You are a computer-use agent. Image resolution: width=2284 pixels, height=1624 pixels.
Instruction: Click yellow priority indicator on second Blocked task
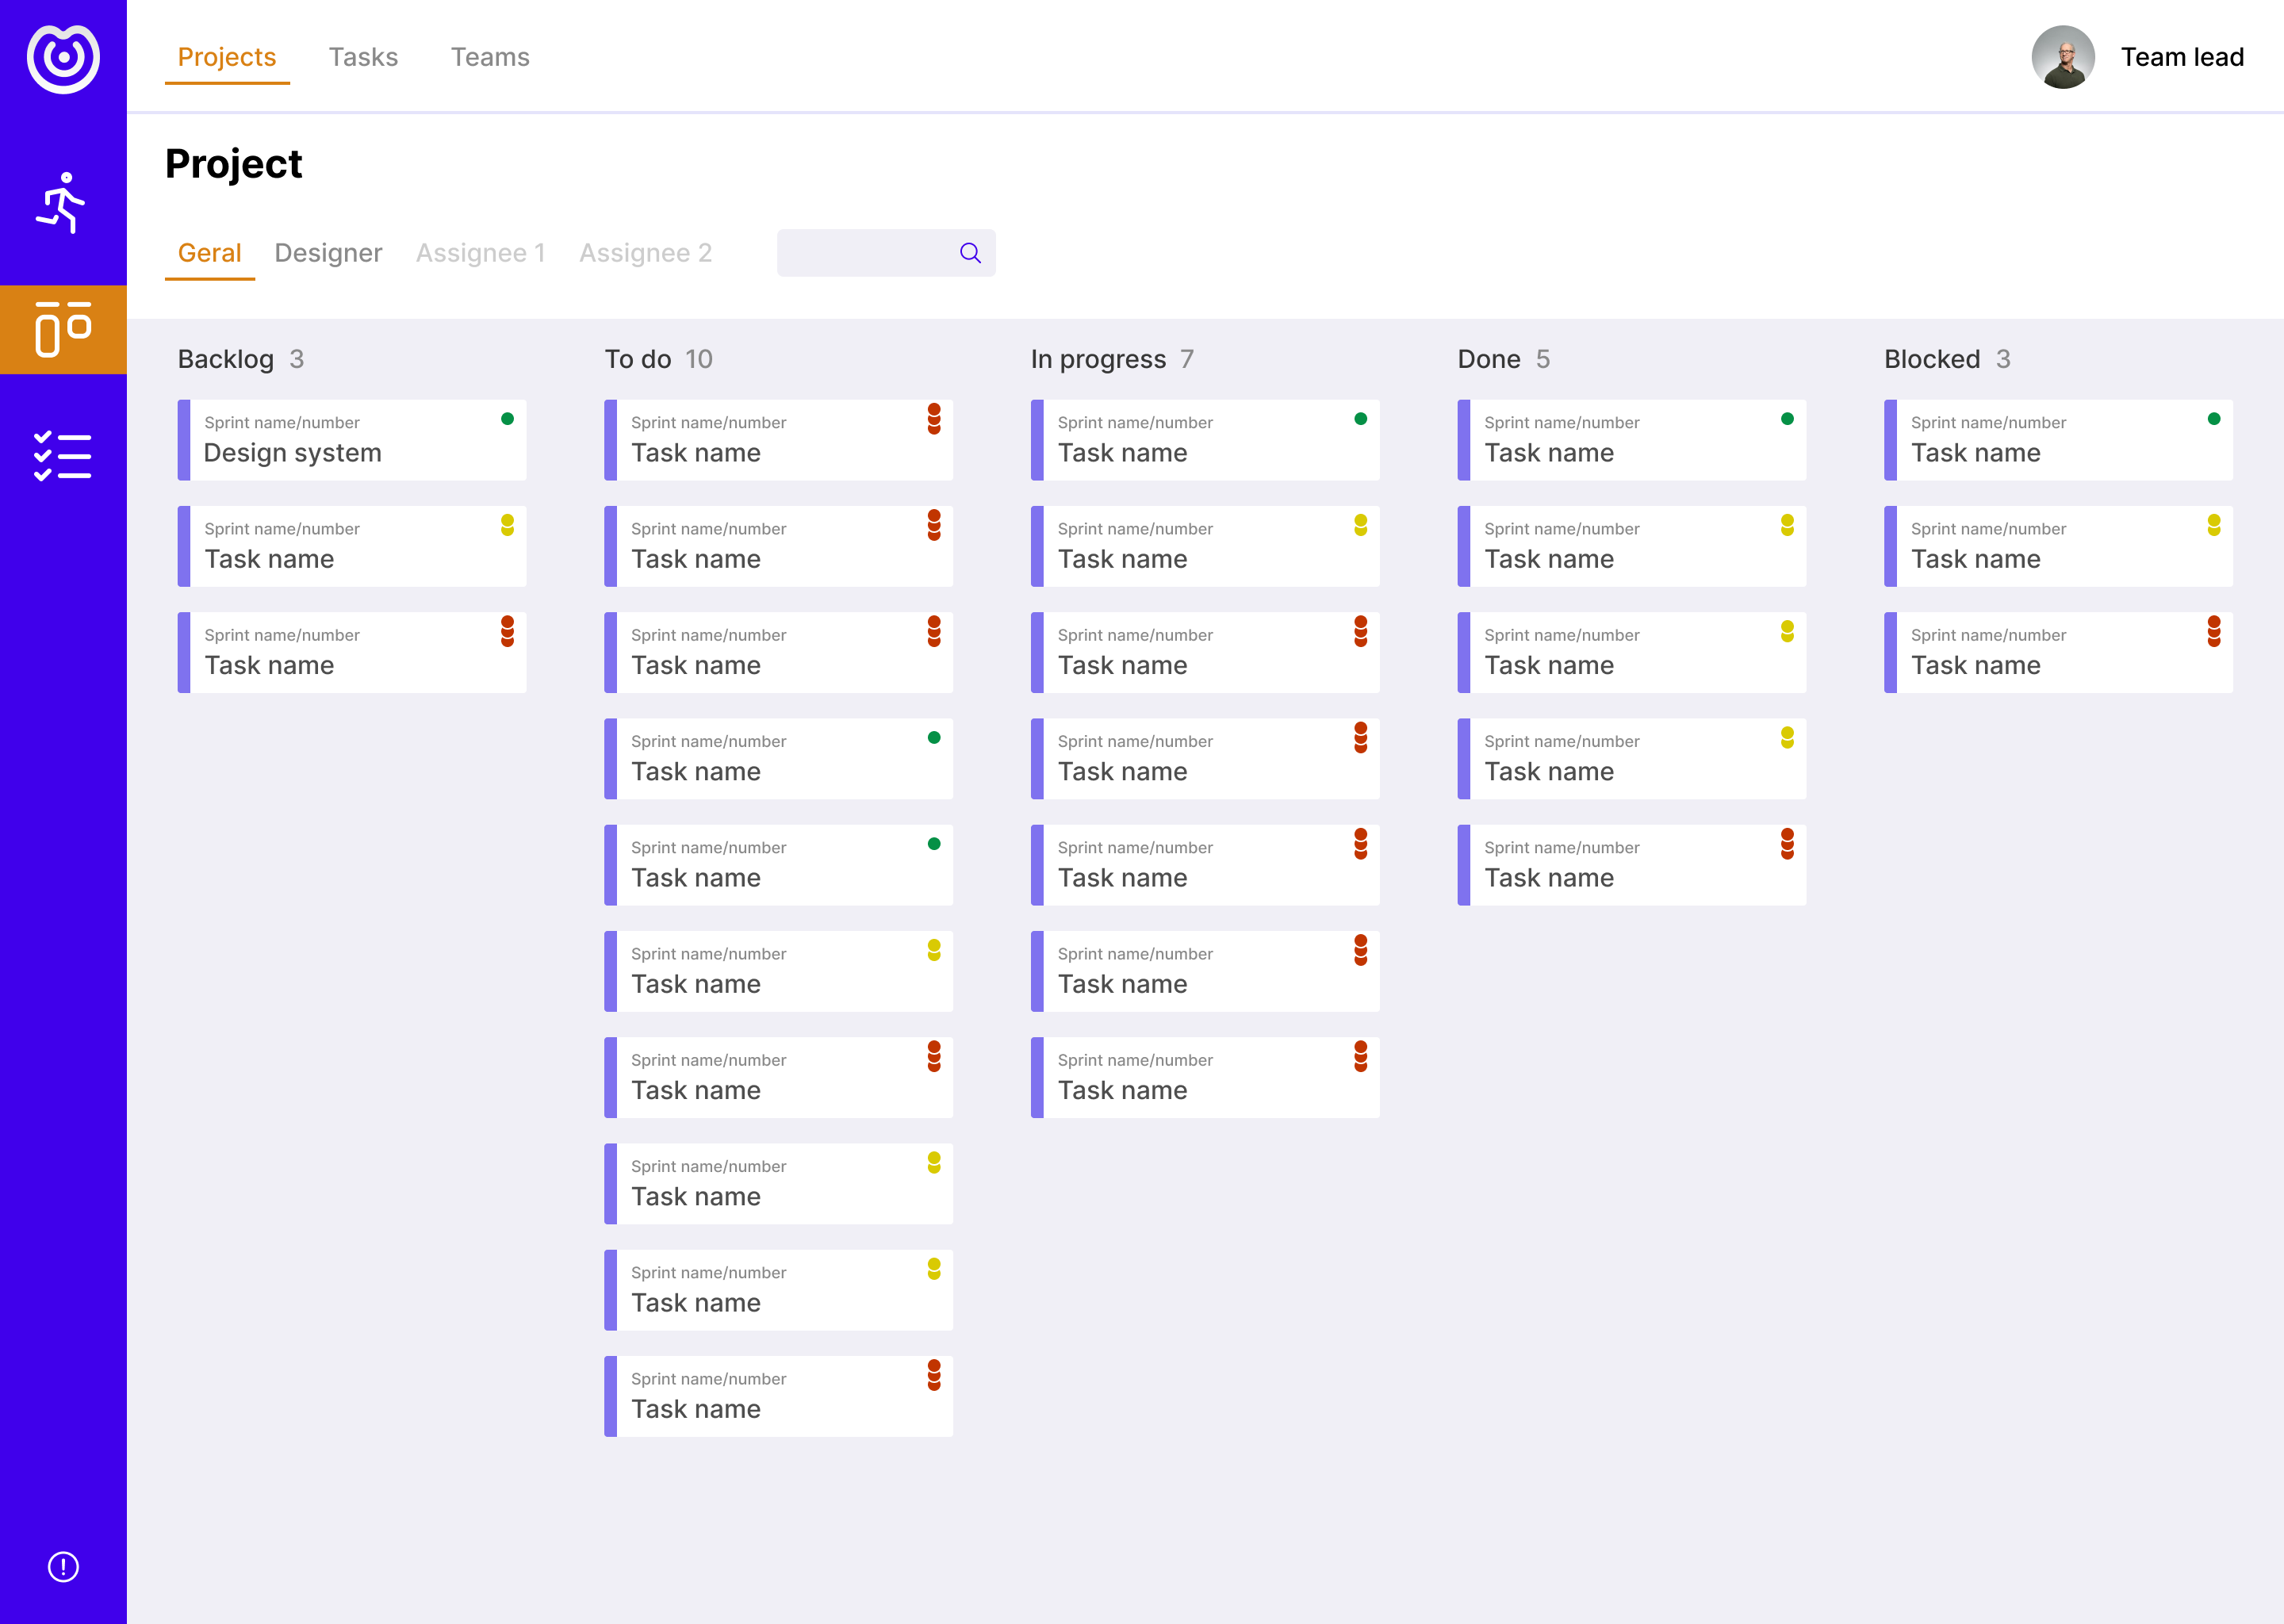[x=2213, y=525]
